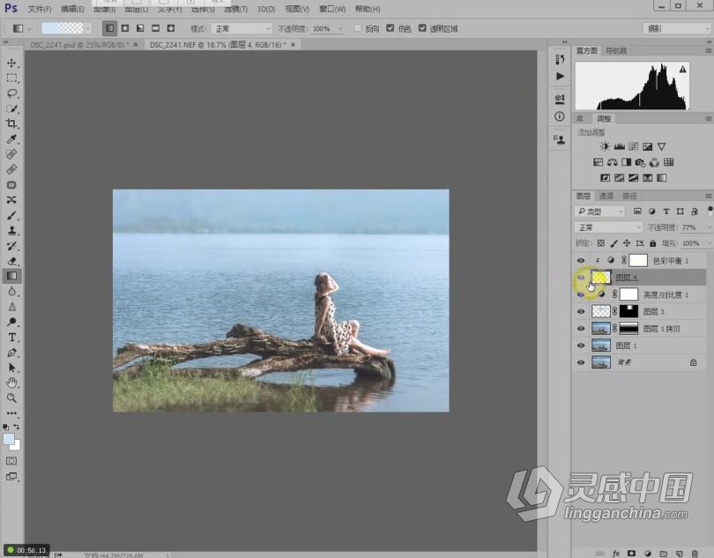This screenshot has height=558, width=714.
Task: Switch to the 通道 Channels tab
Action: click(x=606, y=197)
